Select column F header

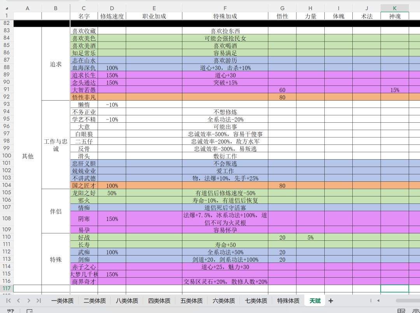225,8
